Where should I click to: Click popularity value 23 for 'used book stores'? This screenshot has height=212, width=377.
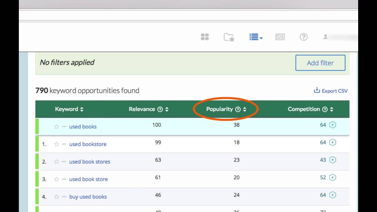point(237,160)
